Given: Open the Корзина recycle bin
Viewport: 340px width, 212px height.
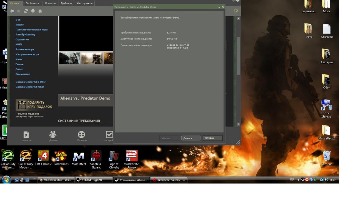Looking at the screenshot, I should click(x=327, y=158).
